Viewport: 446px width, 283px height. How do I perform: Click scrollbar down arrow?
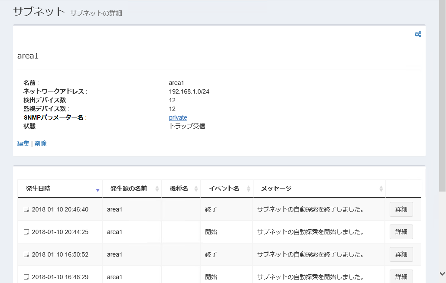(x=442, y=273)
